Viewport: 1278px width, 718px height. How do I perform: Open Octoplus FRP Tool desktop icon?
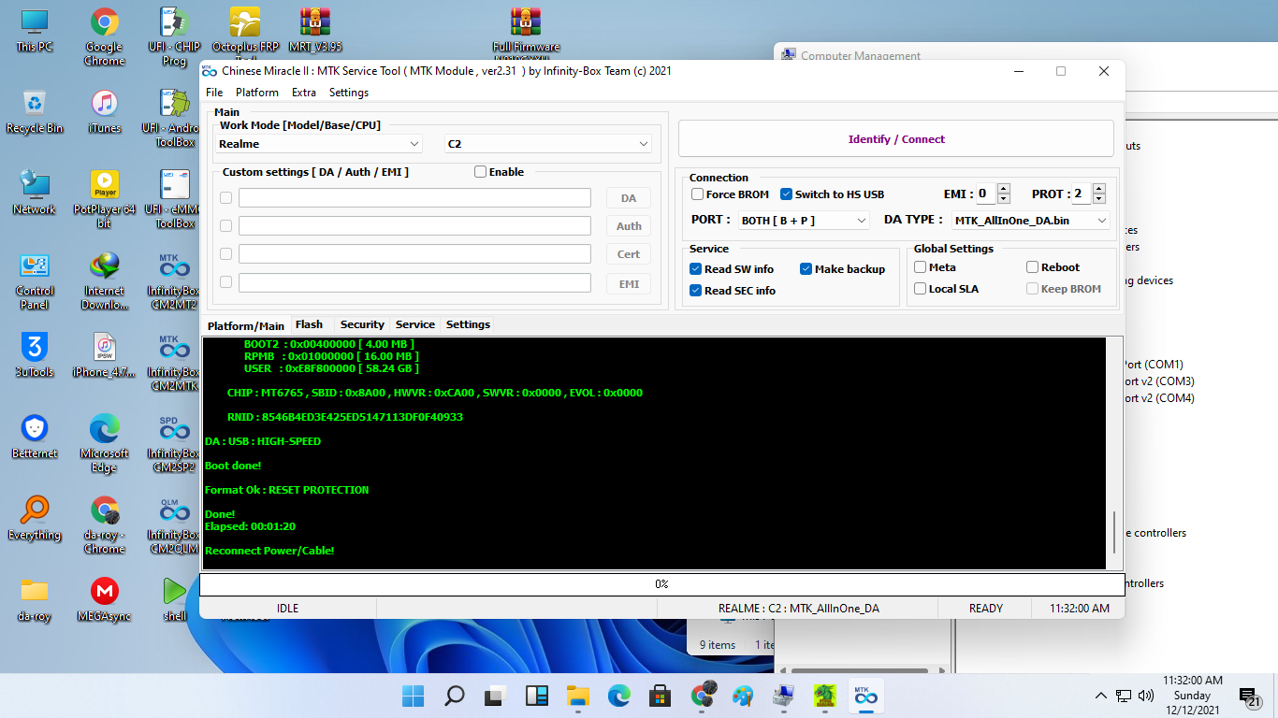[245, 33]
